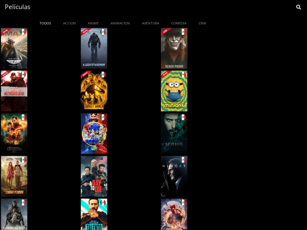
Task: Select the Spider-Man movie poster
Action: (174, 214)
